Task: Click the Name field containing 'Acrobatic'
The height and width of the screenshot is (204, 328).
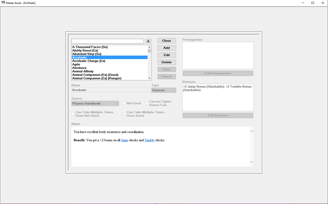Action: coord(109,90)
